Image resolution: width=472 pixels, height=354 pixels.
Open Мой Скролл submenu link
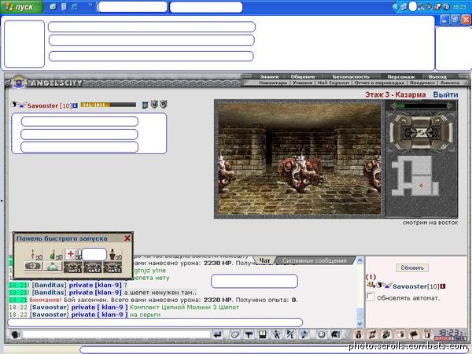(334, 83)
